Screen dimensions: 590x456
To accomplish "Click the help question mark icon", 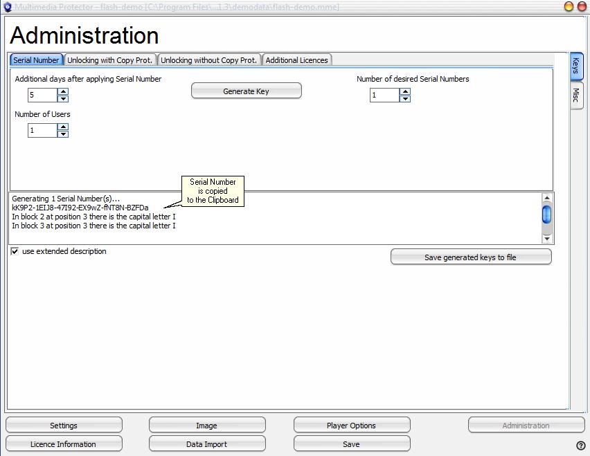I will coord(580,446).
